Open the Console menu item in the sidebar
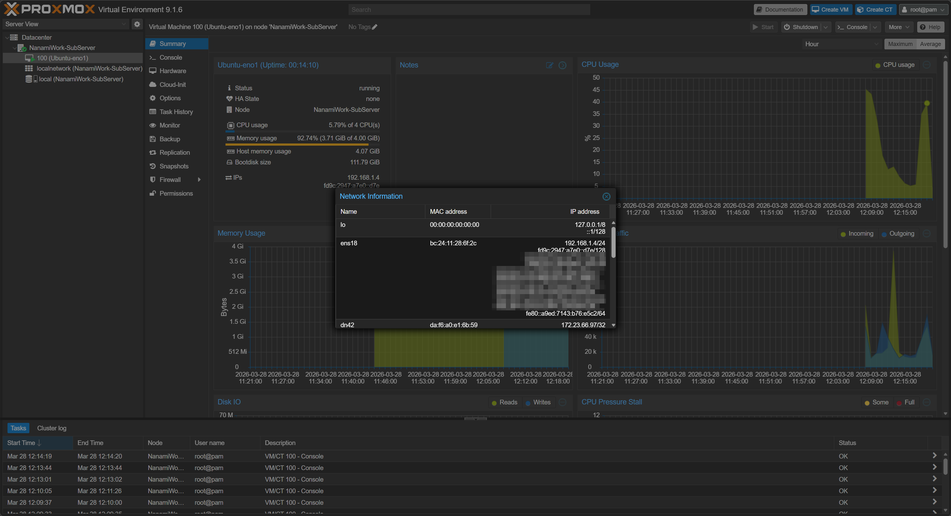 176,57
